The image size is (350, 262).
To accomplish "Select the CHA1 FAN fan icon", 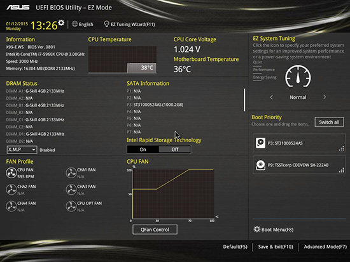I will 71,173.
